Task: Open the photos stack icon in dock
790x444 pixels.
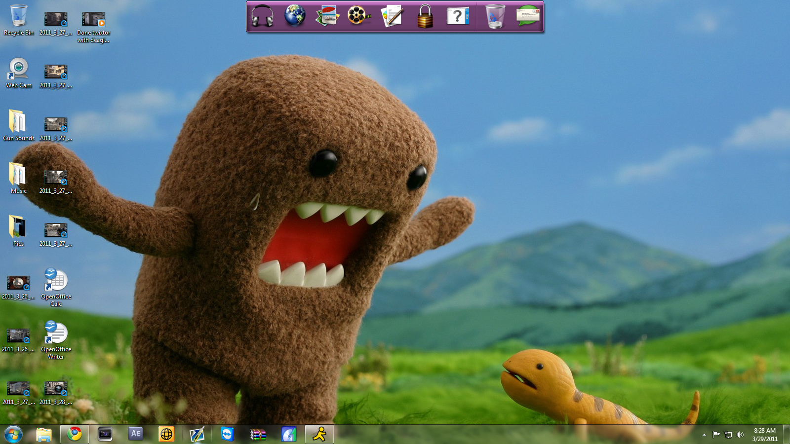Action: pos(327,16)
